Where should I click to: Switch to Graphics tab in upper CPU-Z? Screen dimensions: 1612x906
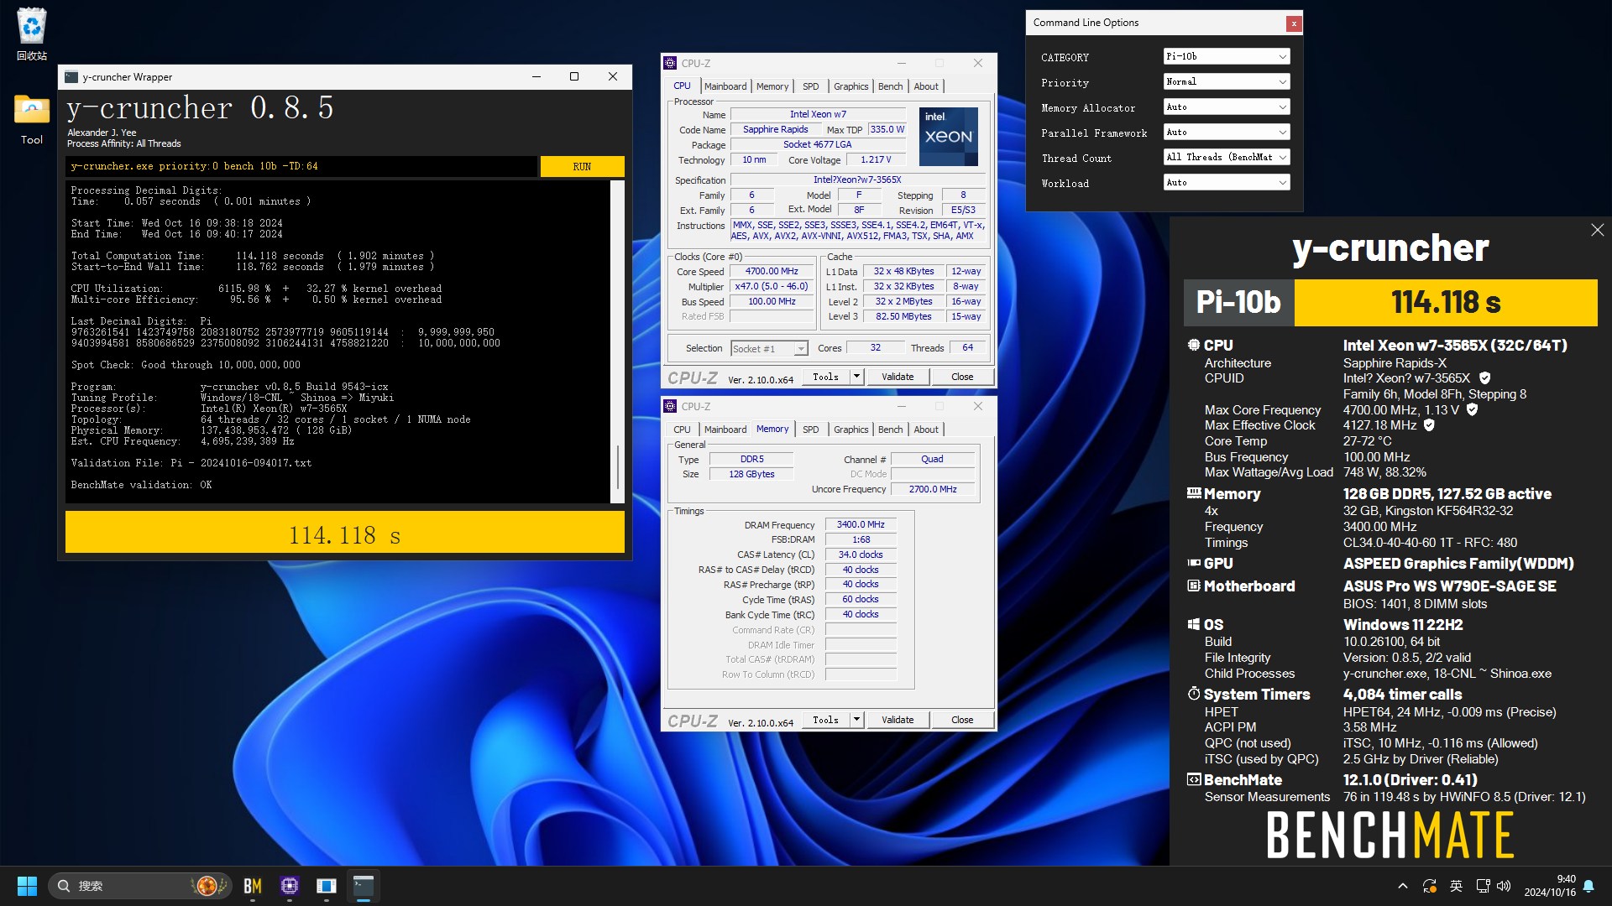point(850,86)
